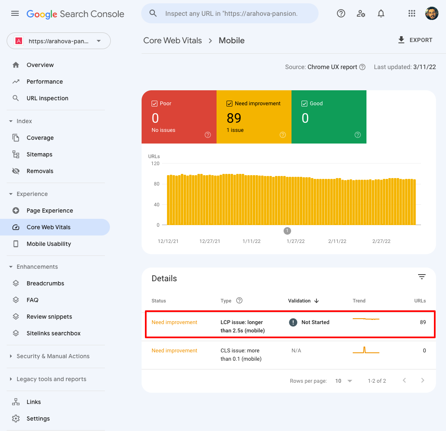Open the account profile avatar

[431, 13]
